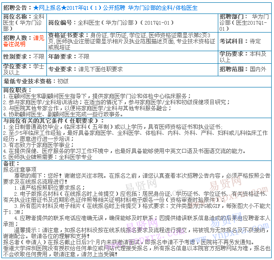Click note 2 about 电子版报名材料
Image resolution: width=274 pixels, height=260 pixels.
pos(137,197)
